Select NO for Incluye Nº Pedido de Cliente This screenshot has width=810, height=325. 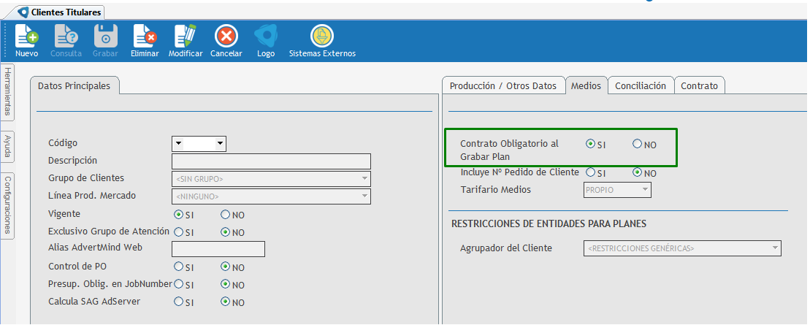click(x=637, y=172)
